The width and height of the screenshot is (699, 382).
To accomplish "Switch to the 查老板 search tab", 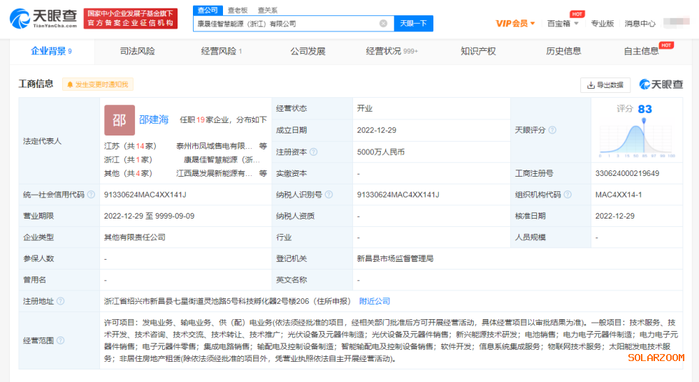I will 238,10.
